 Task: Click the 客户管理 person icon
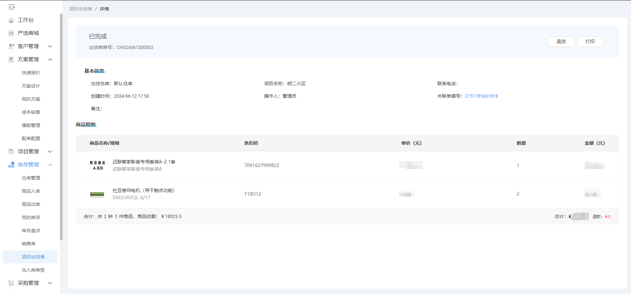coord(11,46)
